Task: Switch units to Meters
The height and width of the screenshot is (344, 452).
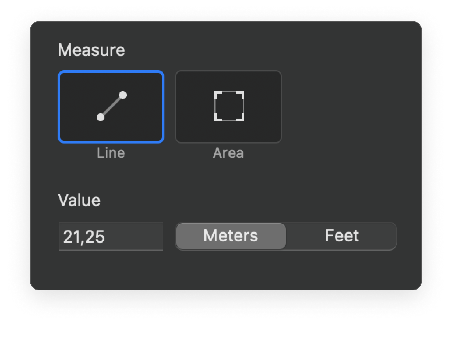Action: (x=231, y=236)
